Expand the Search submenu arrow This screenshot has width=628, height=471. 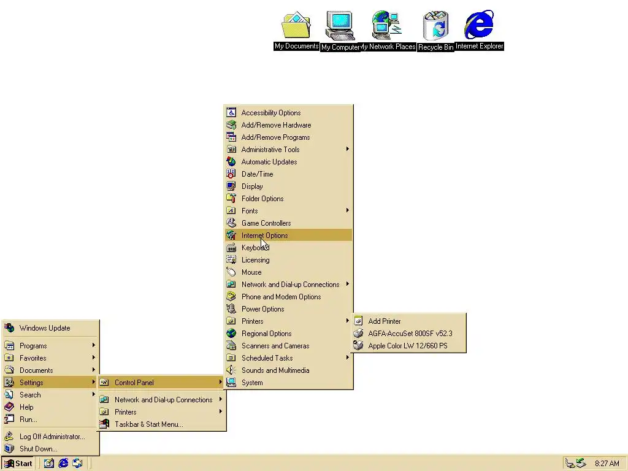pos(93,394)
